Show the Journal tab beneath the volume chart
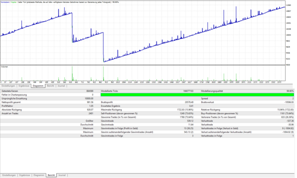 point(61,86)
